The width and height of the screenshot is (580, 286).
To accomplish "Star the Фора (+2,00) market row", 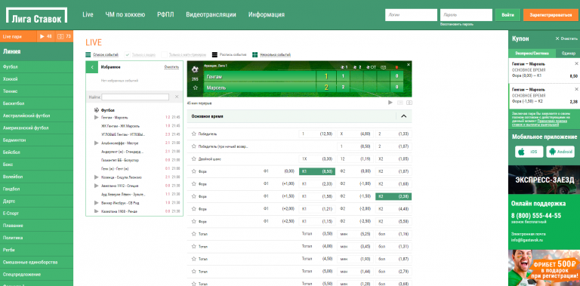I will pos(193,209).
